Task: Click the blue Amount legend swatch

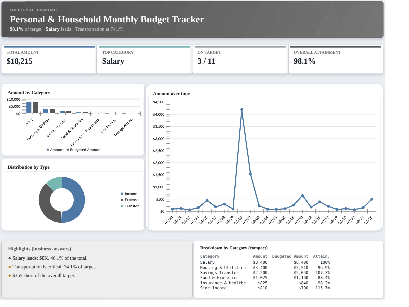Action: click(x=48, y=150)
